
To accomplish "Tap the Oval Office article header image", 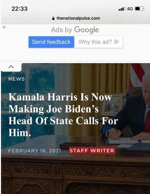I will (75, 129).
